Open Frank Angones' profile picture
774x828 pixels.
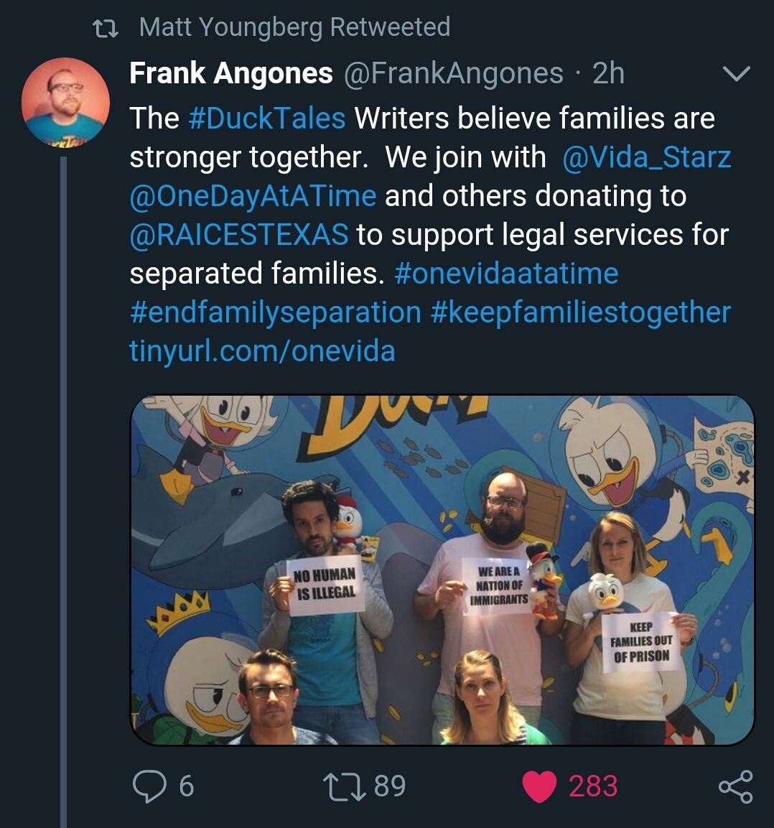click(65, 102)
